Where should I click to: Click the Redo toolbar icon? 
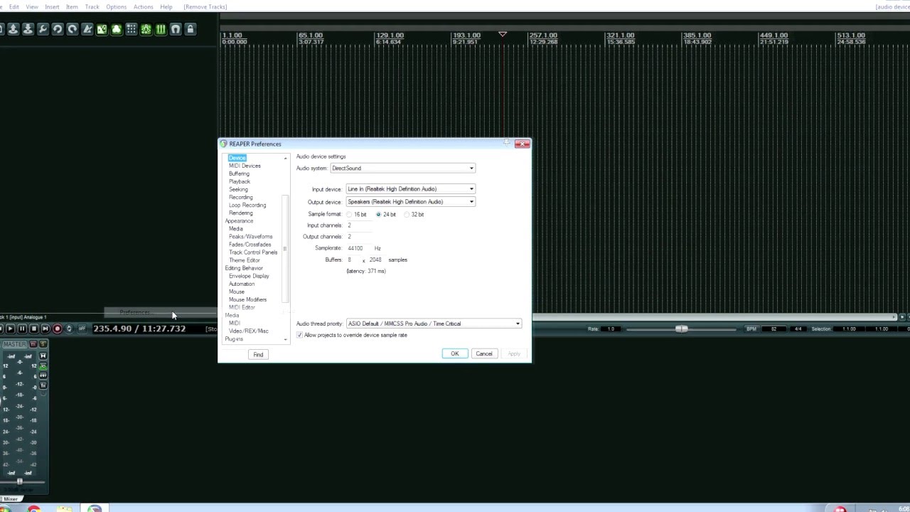pyautogui.click(x=73, y=29)
